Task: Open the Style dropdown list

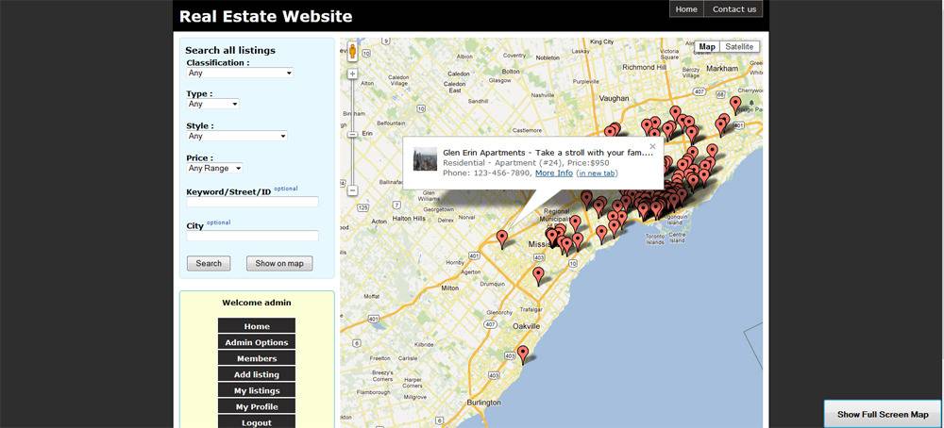Action: point(237,137)
